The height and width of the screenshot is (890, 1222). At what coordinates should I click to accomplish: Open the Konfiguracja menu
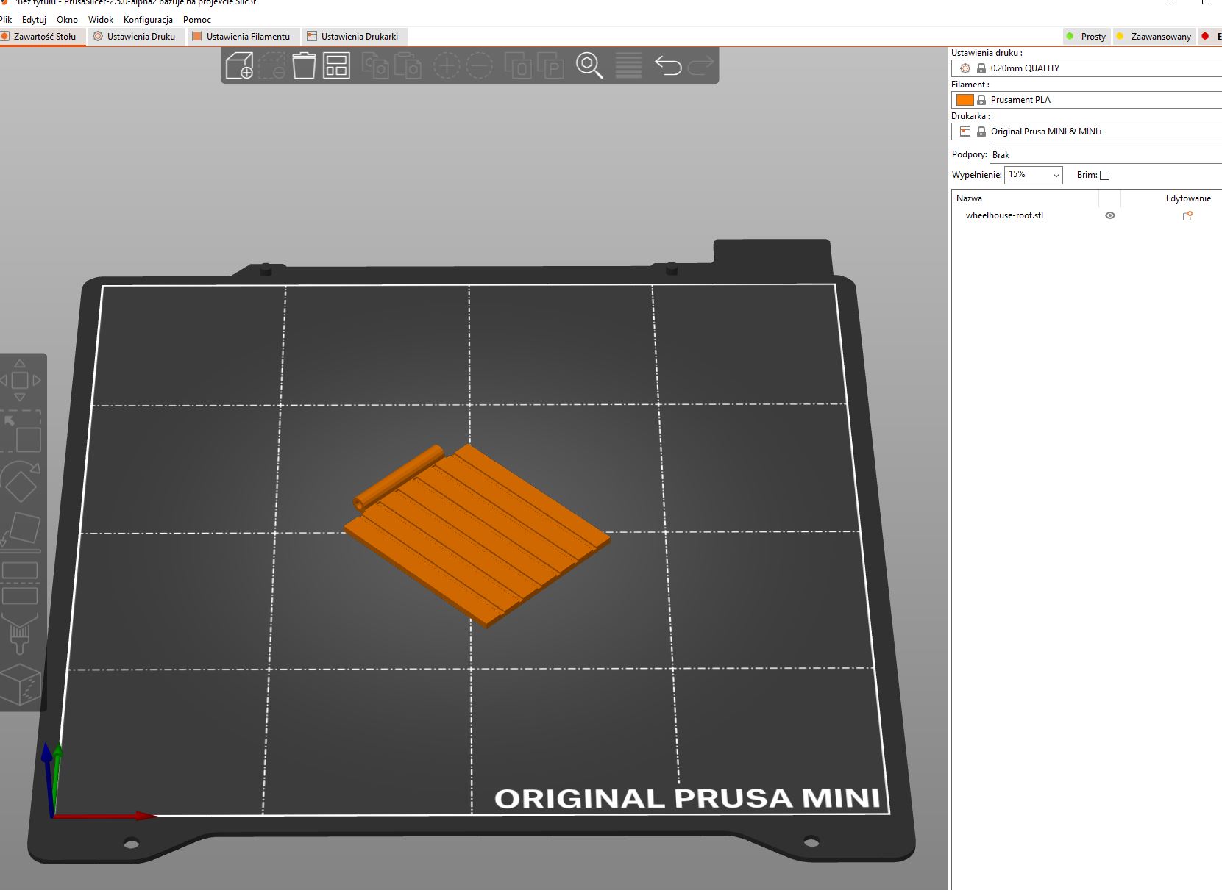(x=148, y=20)
